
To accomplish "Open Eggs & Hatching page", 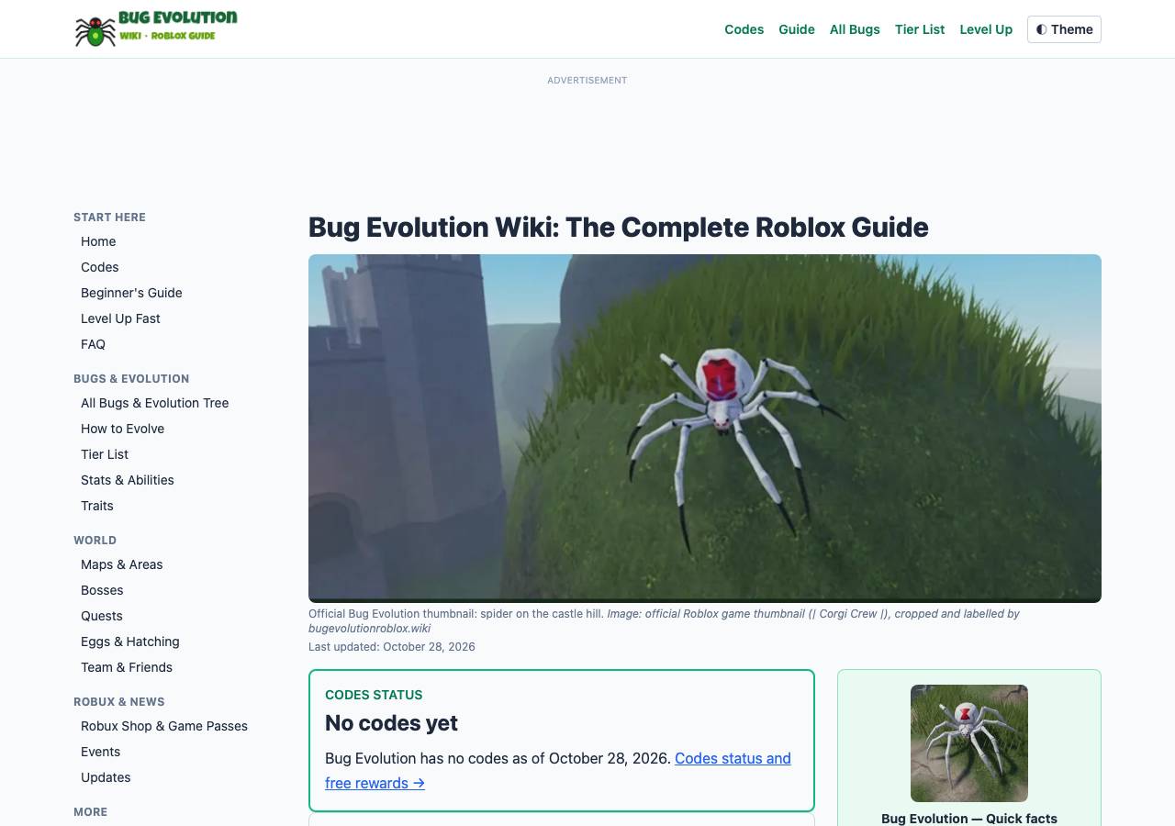I will (130, 642).
